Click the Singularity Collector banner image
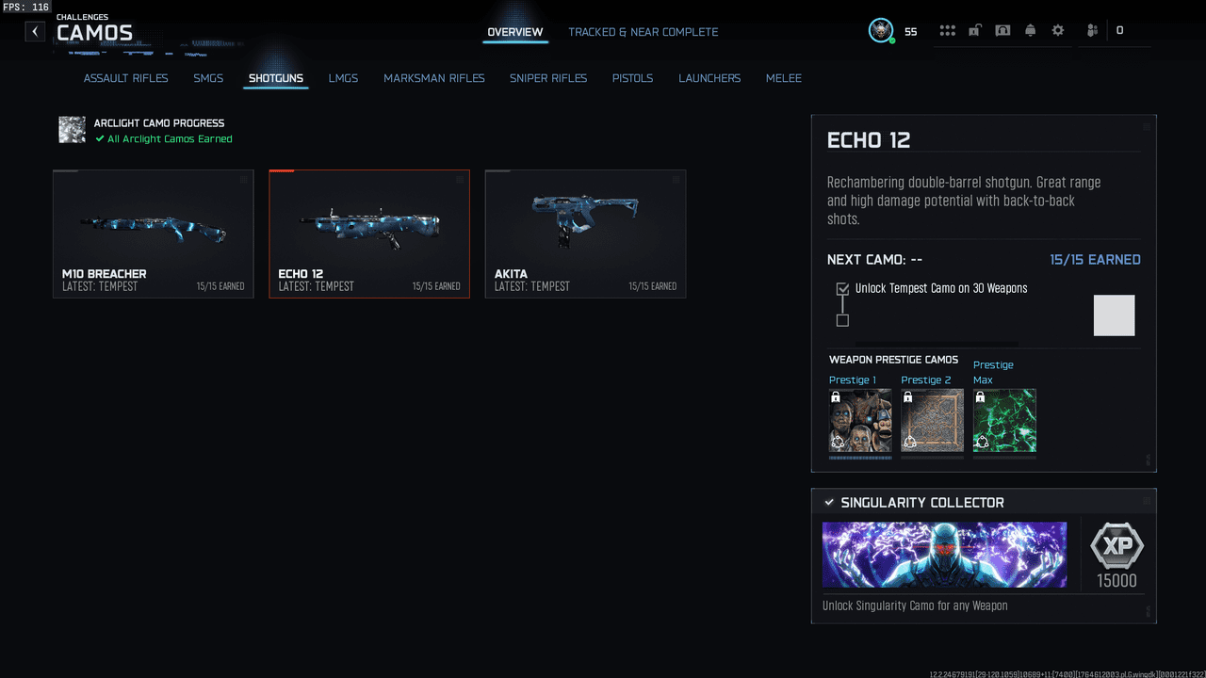Screen dimensions: 1206x678 pyautogui.click(x=944, y=555)
